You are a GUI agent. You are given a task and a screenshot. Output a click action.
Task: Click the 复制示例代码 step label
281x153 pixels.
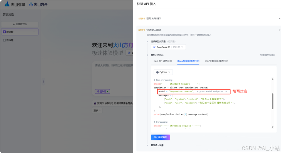(x=157, y=55)
